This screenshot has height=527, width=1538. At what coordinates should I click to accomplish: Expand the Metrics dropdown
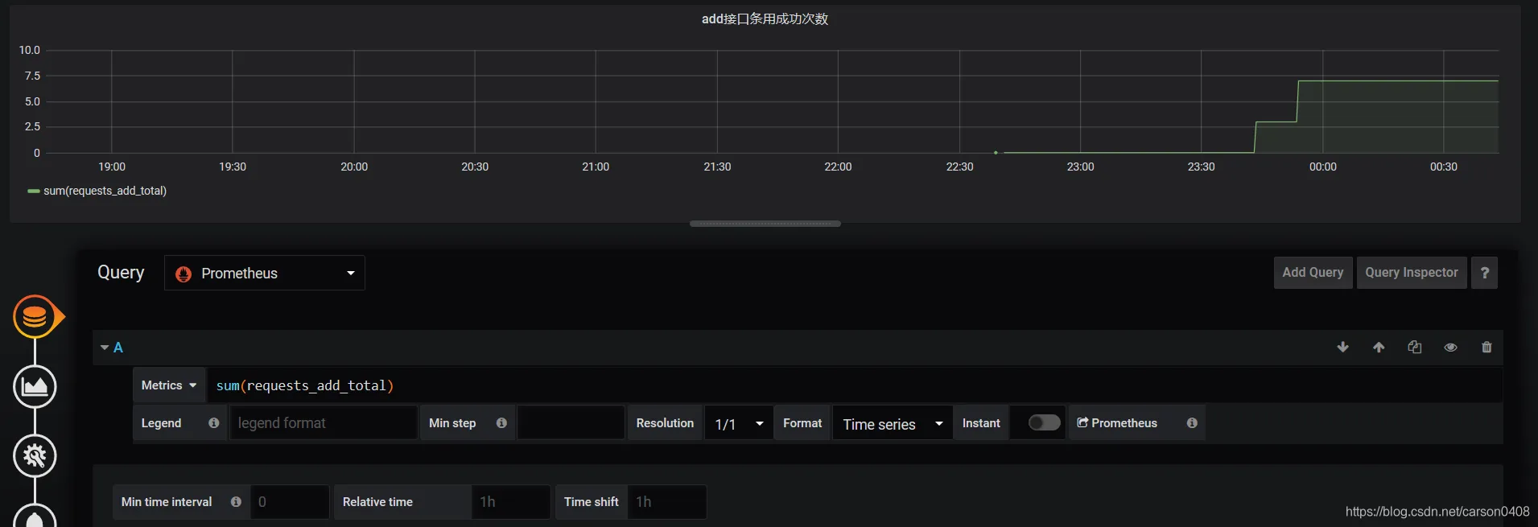coord(169,385)
